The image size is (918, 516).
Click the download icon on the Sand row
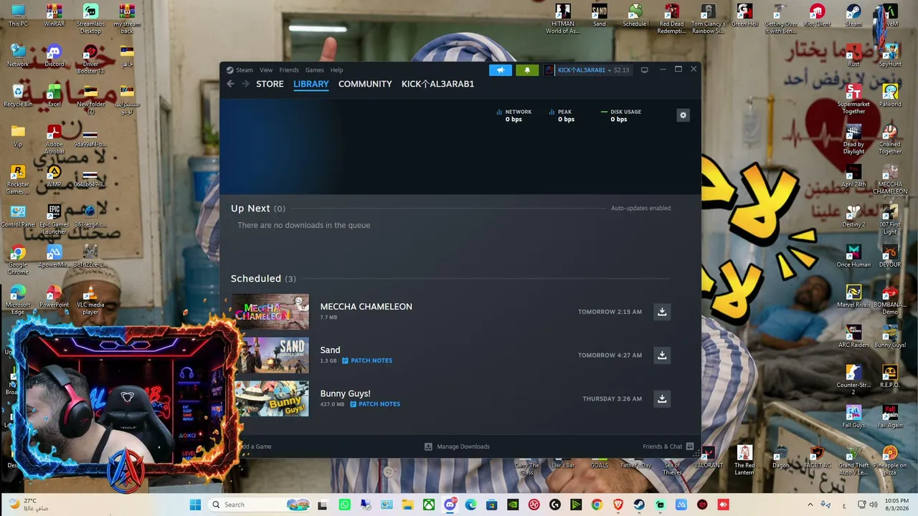pos(662,355)
